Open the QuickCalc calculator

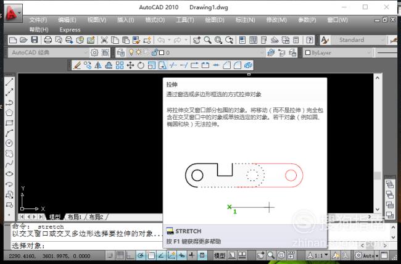click(296, 40)
